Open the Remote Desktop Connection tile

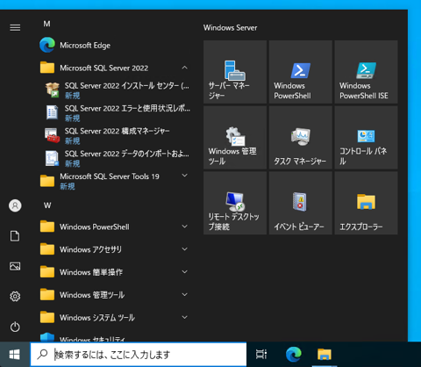pyautogui.click(x=235, y=203)
